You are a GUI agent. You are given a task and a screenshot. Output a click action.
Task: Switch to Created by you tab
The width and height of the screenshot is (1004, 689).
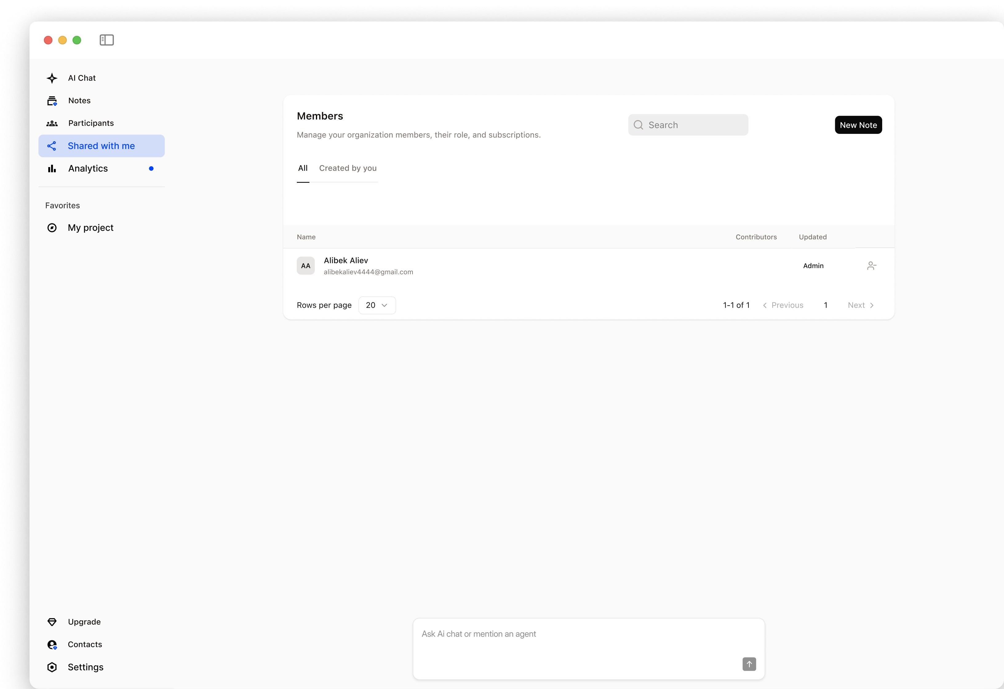[348, 168]
